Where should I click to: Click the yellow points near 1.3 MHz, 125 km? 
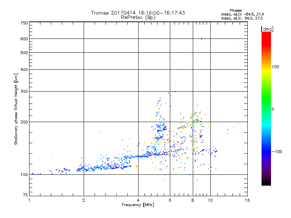pyautogui.click(x=52, y=157)
